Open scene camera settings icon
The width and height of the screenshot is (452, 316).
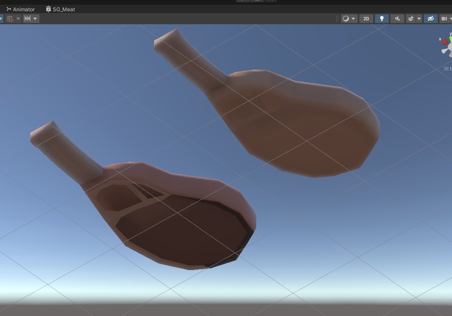(x=444, y=19)
